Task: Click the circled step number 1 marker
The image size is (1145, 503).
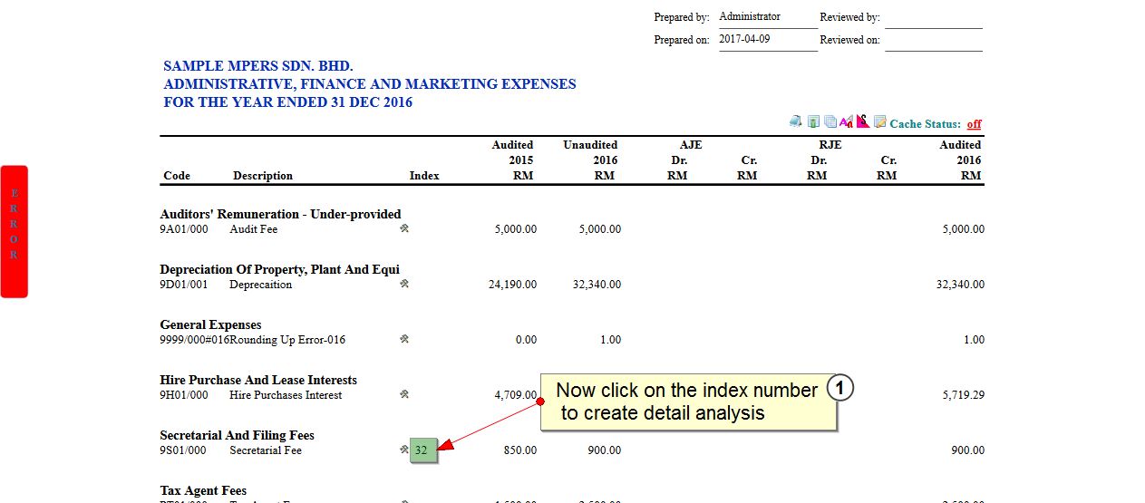Action: pyautogui.click(x=840, y=389)
